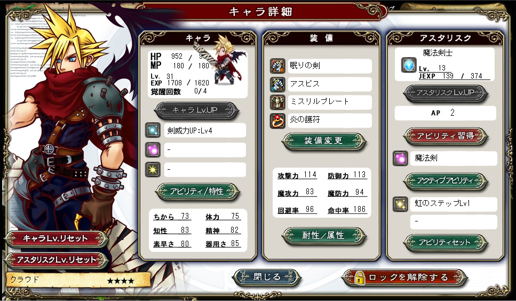516x301 pixels.
Task: Click the 魔法剣士 asterisk crystal icon
Action: pos(409,65)
